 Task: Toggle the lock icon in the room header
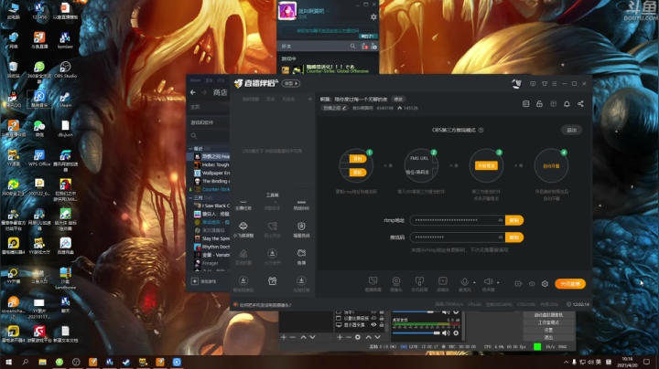tap(539, 104)
